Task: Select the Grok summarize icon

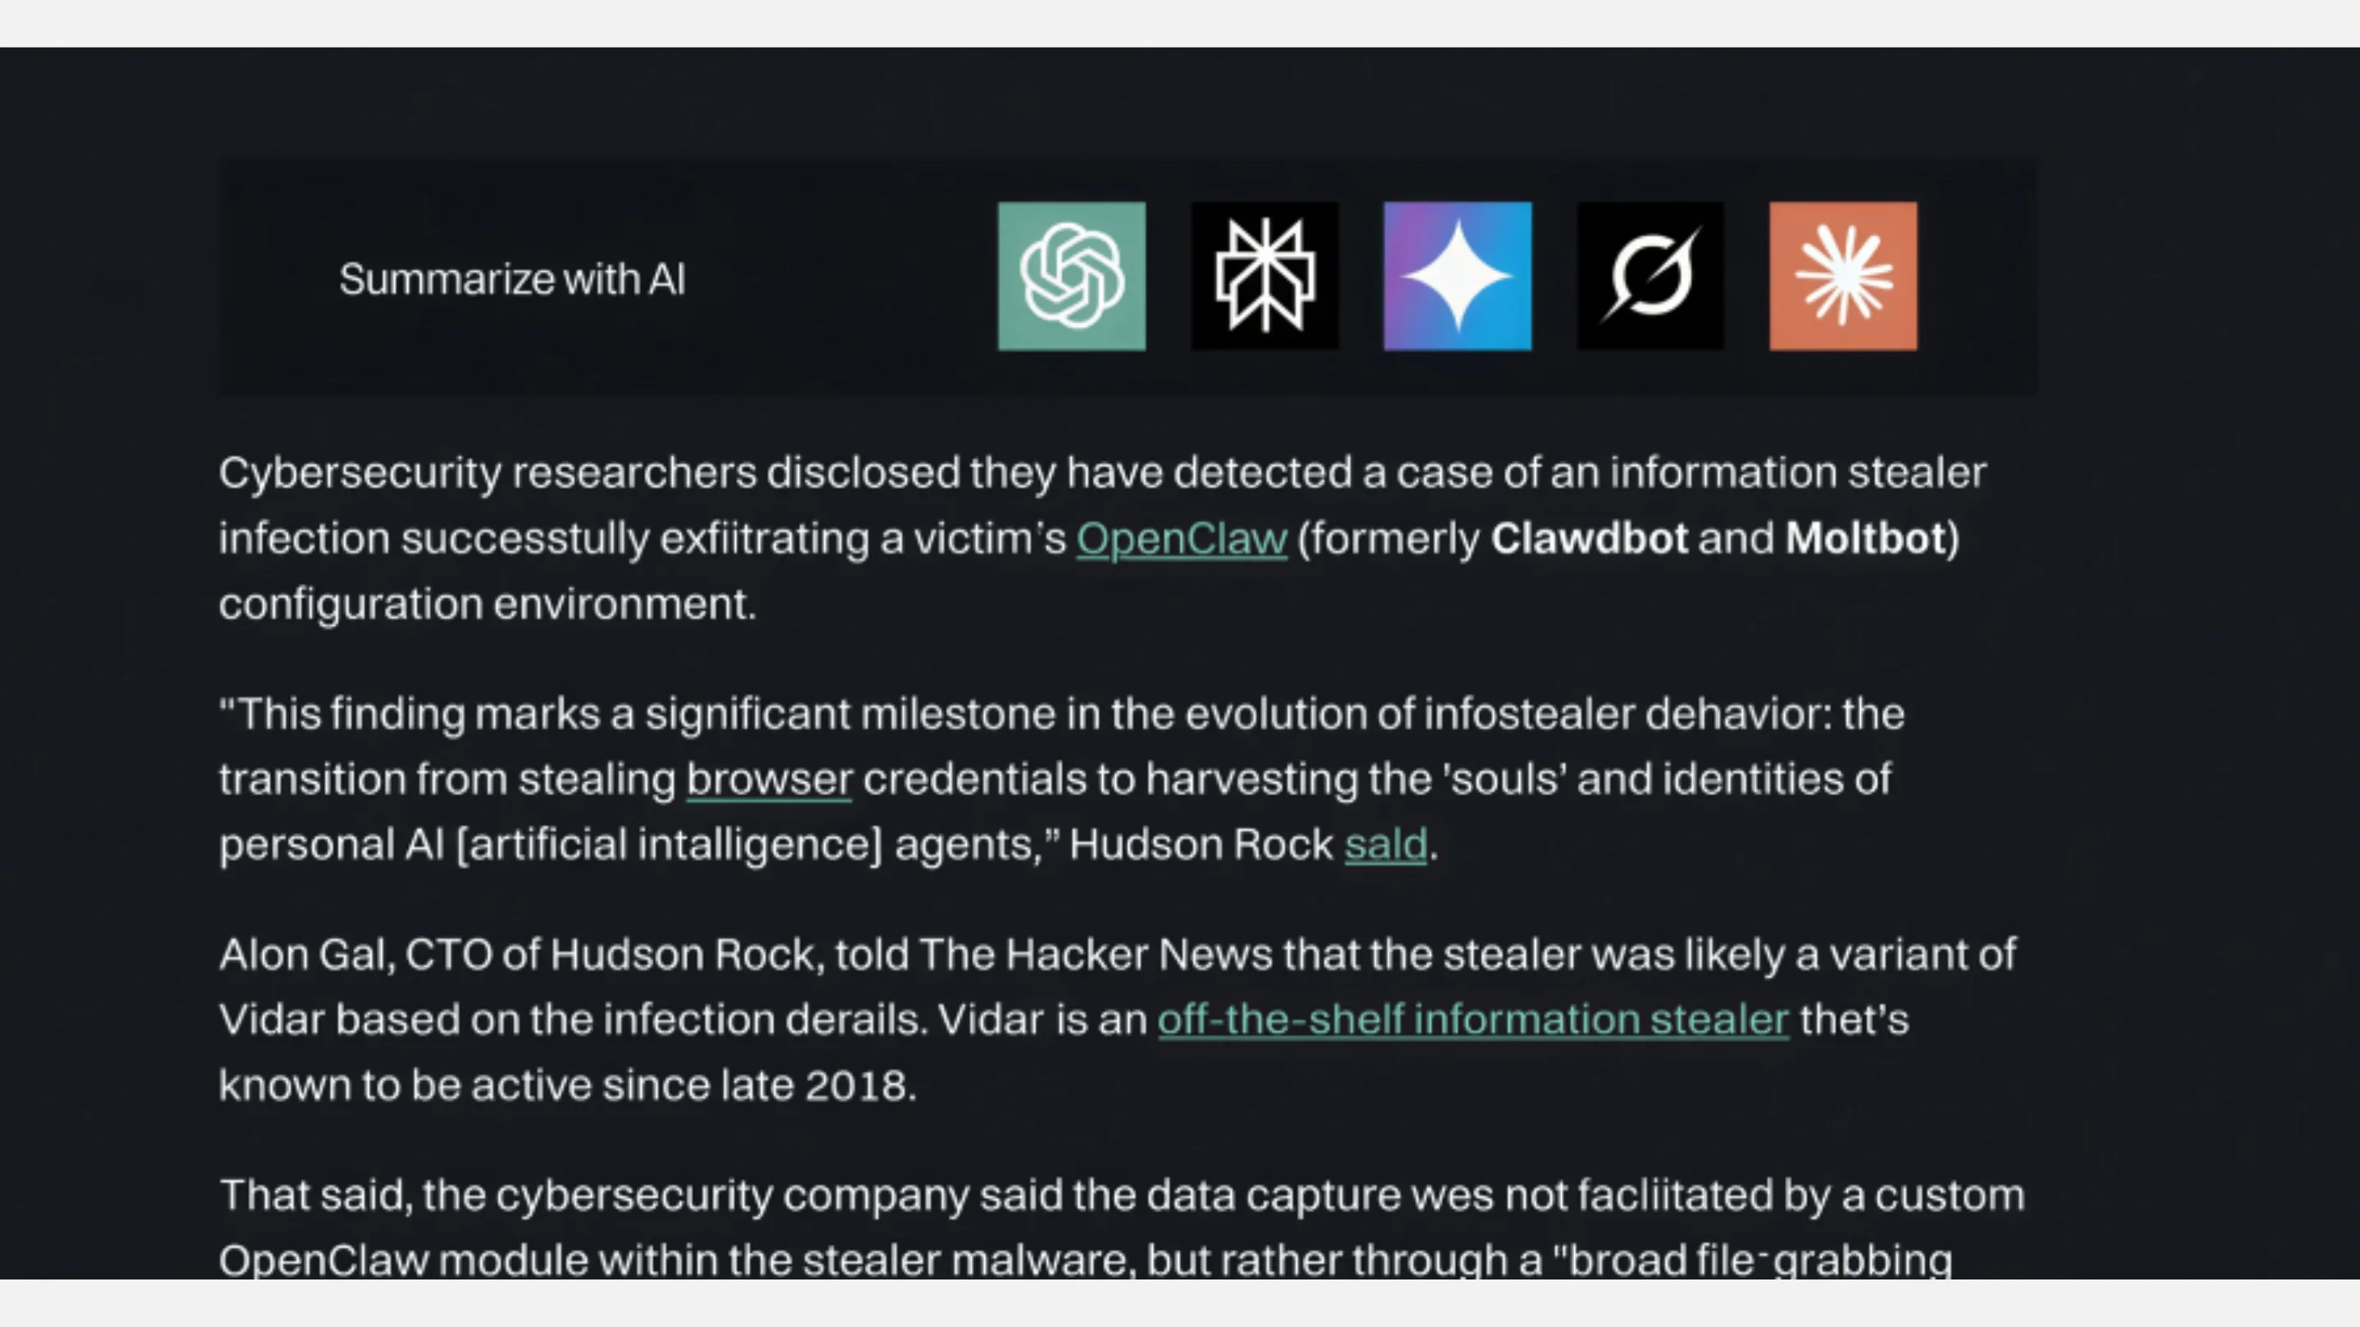Action: click(x=1650, y=276)
